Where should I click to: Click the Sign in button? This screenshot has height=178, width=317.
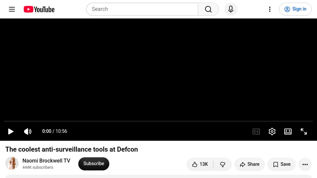(x=295, y=9)
